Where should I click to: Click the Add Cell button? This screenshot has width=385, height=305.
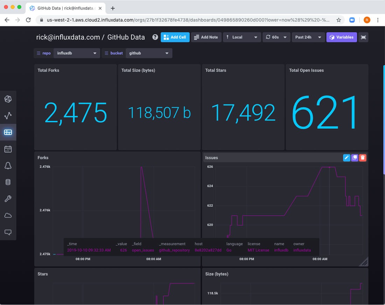point(175,37)
